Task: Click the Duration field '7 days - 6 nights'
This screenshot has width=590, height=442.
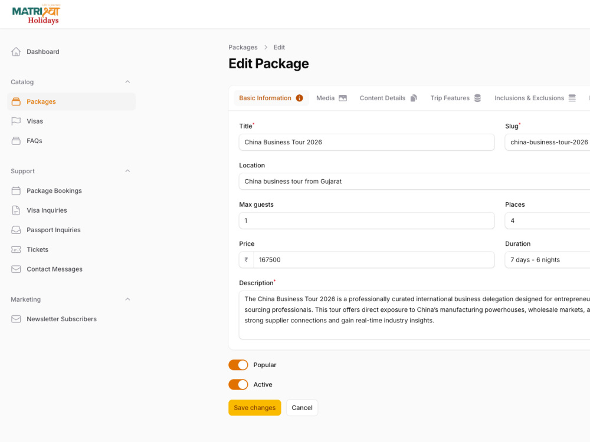Action: click(548, 260)
